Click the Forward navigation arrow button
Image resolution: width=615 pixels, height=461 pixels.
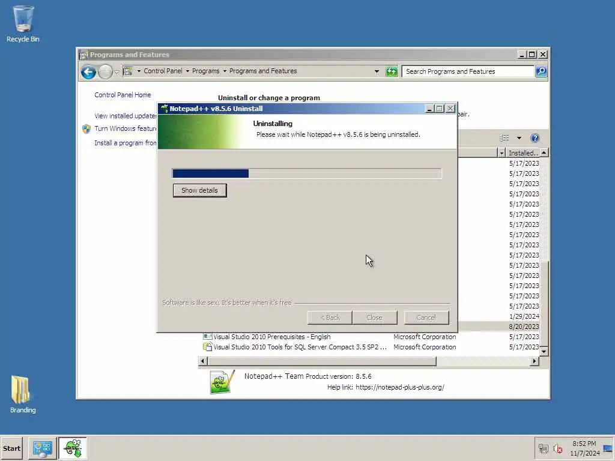(105, 72)
